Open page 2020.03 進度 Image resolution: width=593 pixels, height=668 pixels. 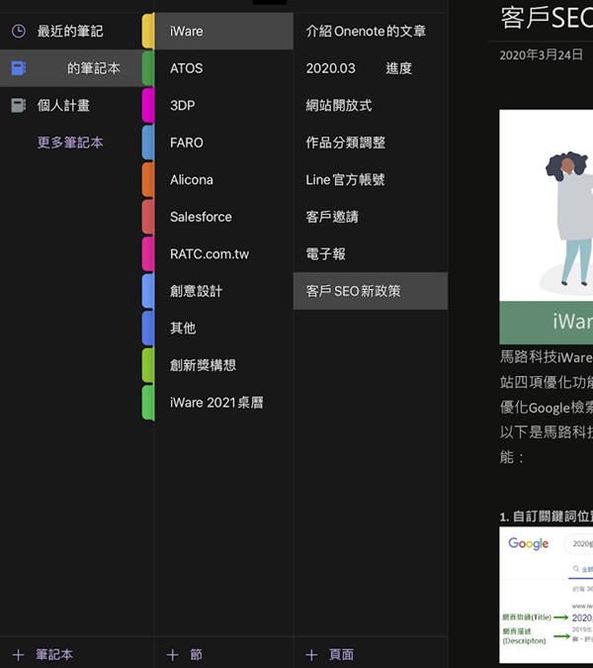pos(370,68)
